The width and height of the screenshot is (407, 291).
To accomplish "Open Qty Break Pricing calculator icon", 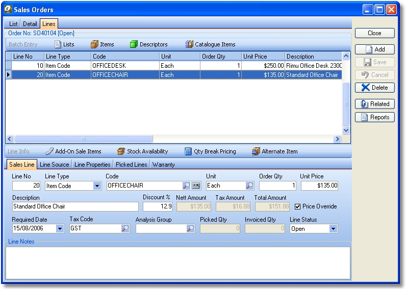I will coord(188,151).
